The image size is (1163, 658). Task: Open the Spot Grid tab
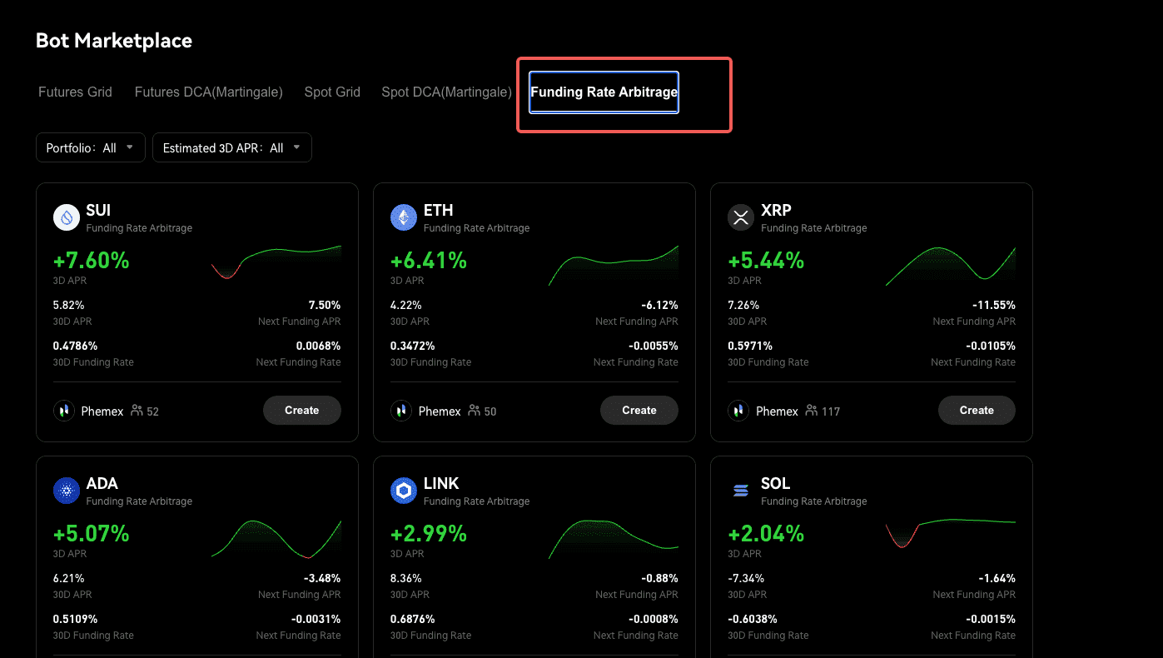[x=332, y=92]
